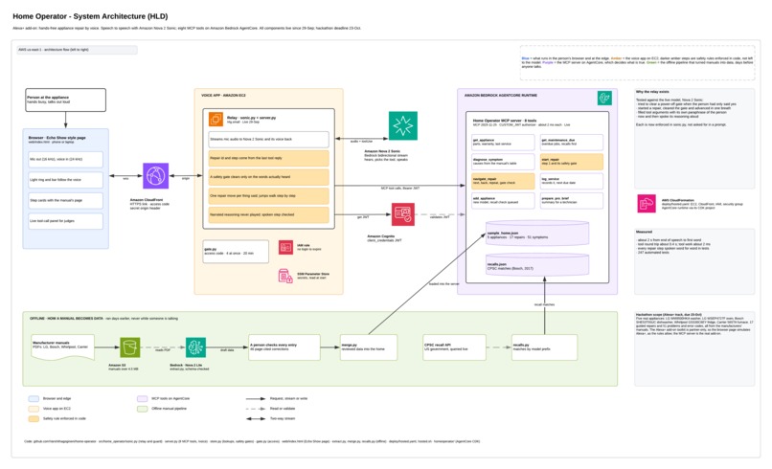Select the SSM Parameter Store icon
This screenshot has height=469, width=772.
[x=285, y=276]
